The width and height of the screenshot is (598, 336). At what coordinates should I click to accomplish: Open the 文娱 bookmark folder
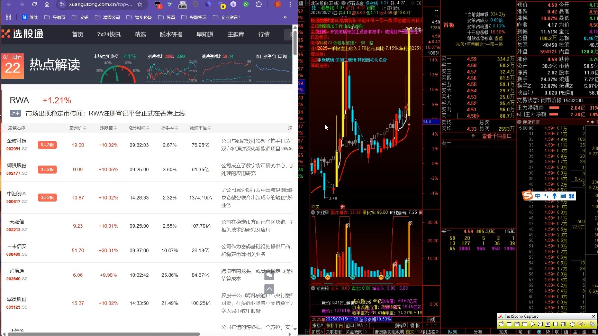(80, 17)
